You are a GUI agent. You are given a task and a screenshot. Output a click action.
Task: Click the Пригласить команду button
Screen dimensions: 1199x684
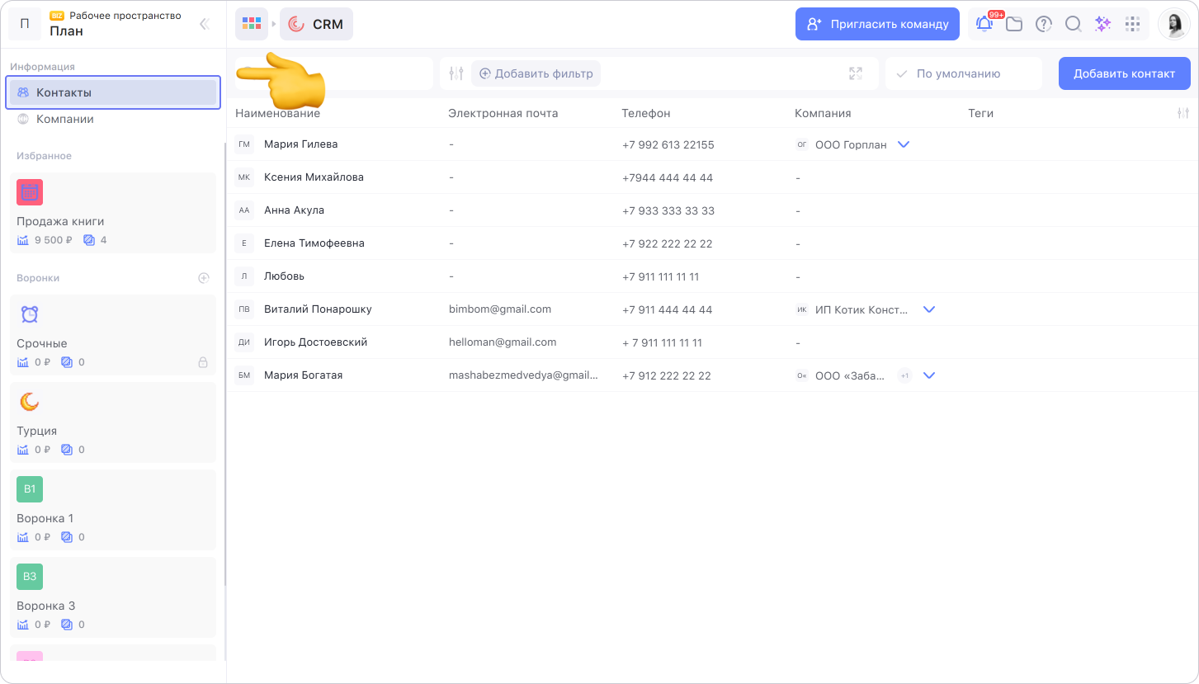click(x=877, y=24)
